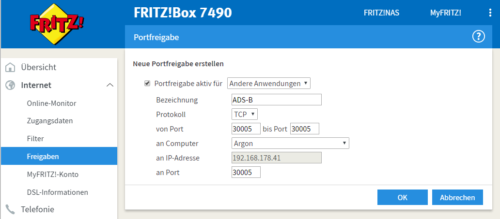Click the von Port label

(170, 129)
